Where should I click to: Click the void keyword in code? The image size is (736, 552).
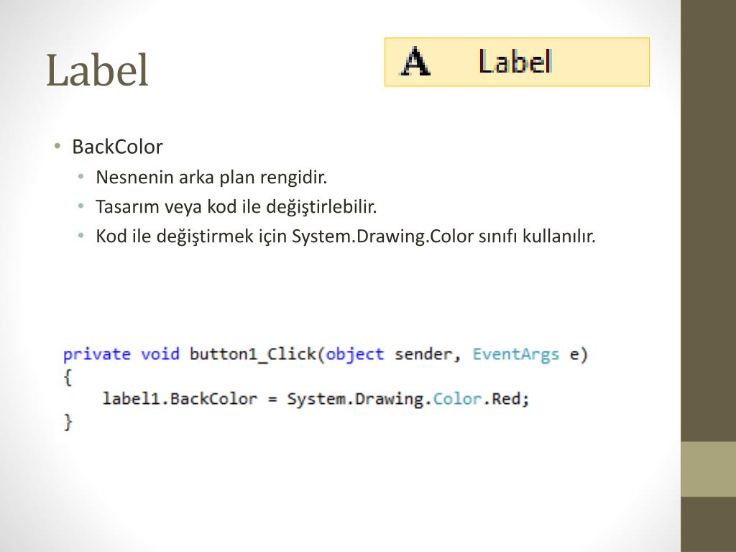pyautogui.click(x=160, y=354)
